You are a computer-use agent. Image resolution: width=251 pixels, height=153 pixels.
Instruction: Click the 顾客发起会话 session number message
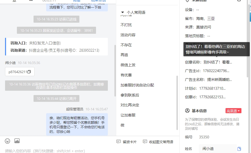(56, 30)
